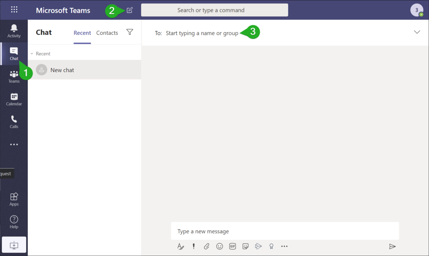This screenshot has height=256, width=429.
Task: Send the message with the arrow
Action: click(393, 247)
